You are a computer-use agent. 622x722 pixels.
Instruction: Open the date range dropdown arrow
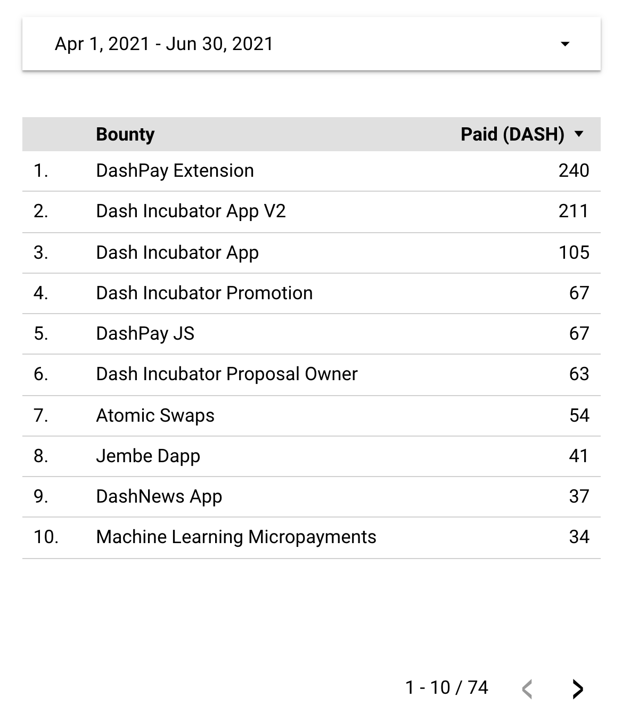566,44
